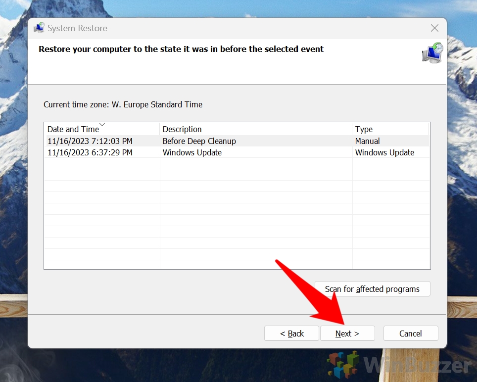Go back with the < Back button

point(291,334)
